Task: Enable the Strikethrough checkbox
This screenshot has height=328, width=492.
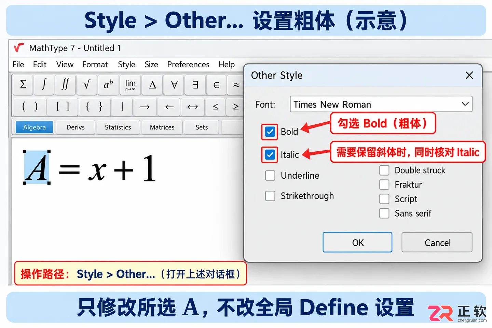Action: [x=270, y=196]
